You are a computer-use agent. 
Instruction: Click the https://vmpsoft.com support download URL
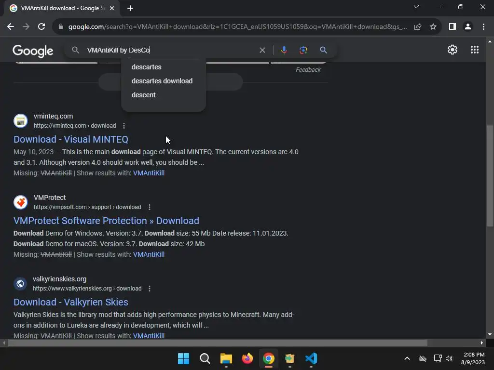click(87, 207)
